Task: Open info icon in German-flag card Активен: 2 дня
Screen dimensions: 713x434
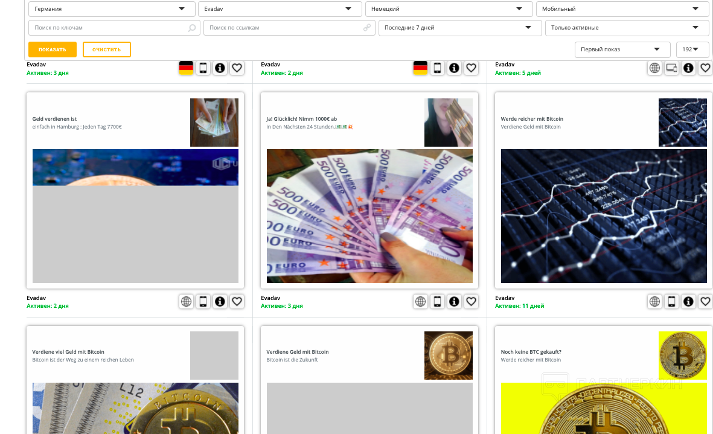Action: click(x=454, y=68)
